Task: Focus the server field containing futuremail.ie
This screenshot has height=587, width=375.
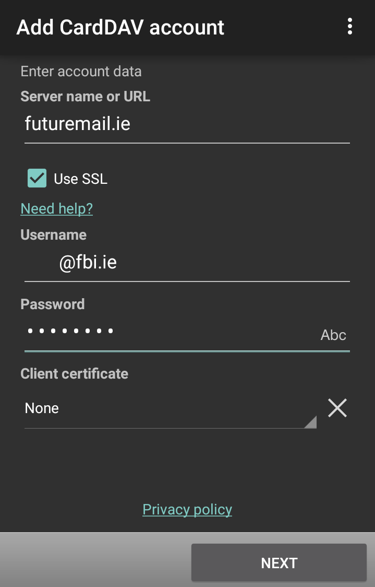Action: pyautogui.click(x=187, y=125)
